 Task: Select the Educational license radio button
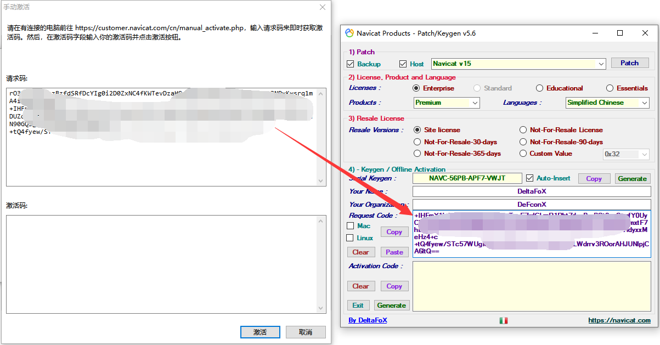540,88
